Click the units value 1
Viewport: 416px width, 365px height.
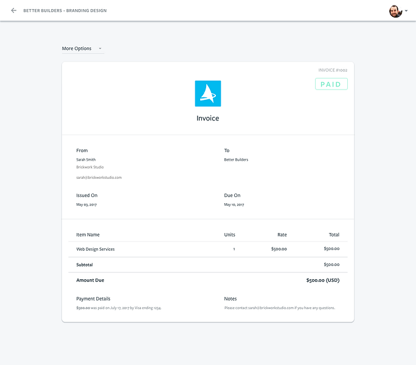(x=234, y=249)
